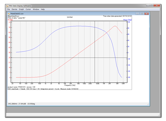Minimize the MeasData02.csv child window
The height and width of the screenshot is (121, 166).
[x=138, y=14]
